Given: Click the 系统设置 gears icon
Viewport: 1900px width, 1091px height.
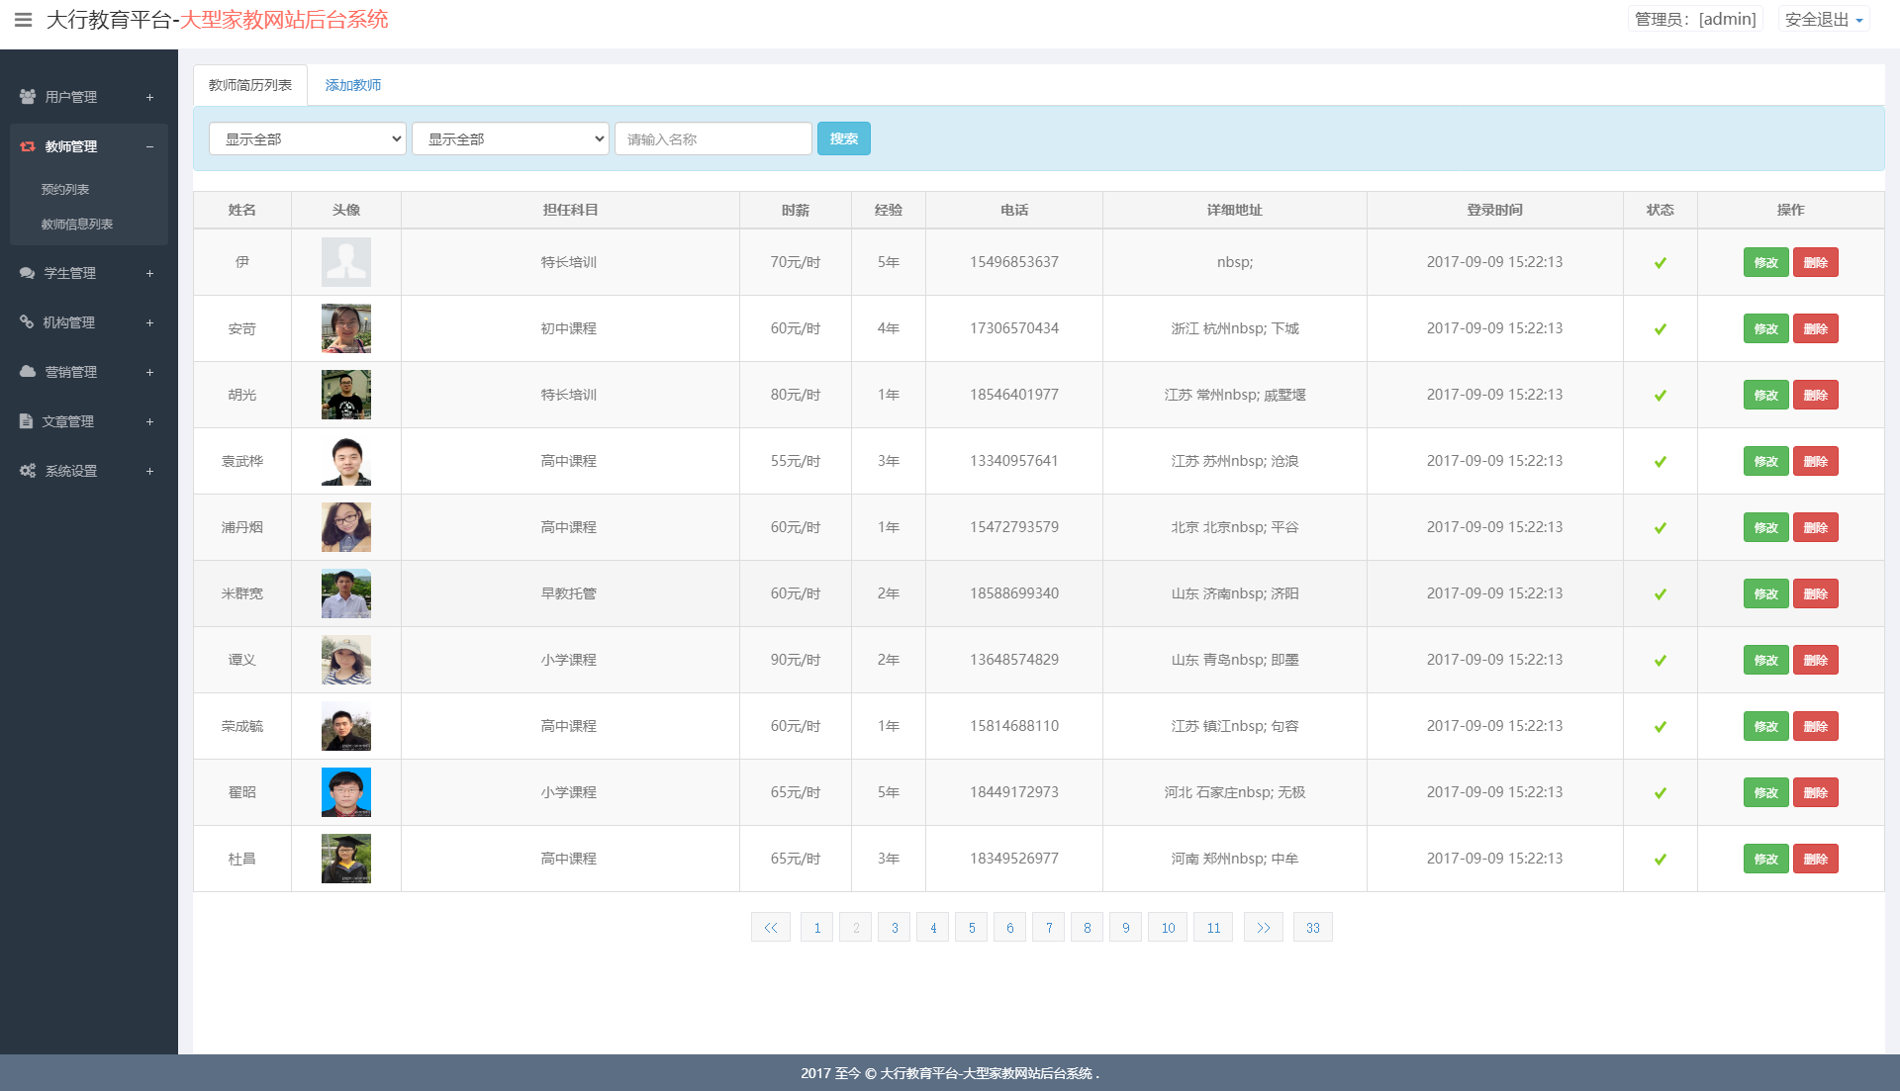Looking at the screenshot, I should (x=28, y=471).
